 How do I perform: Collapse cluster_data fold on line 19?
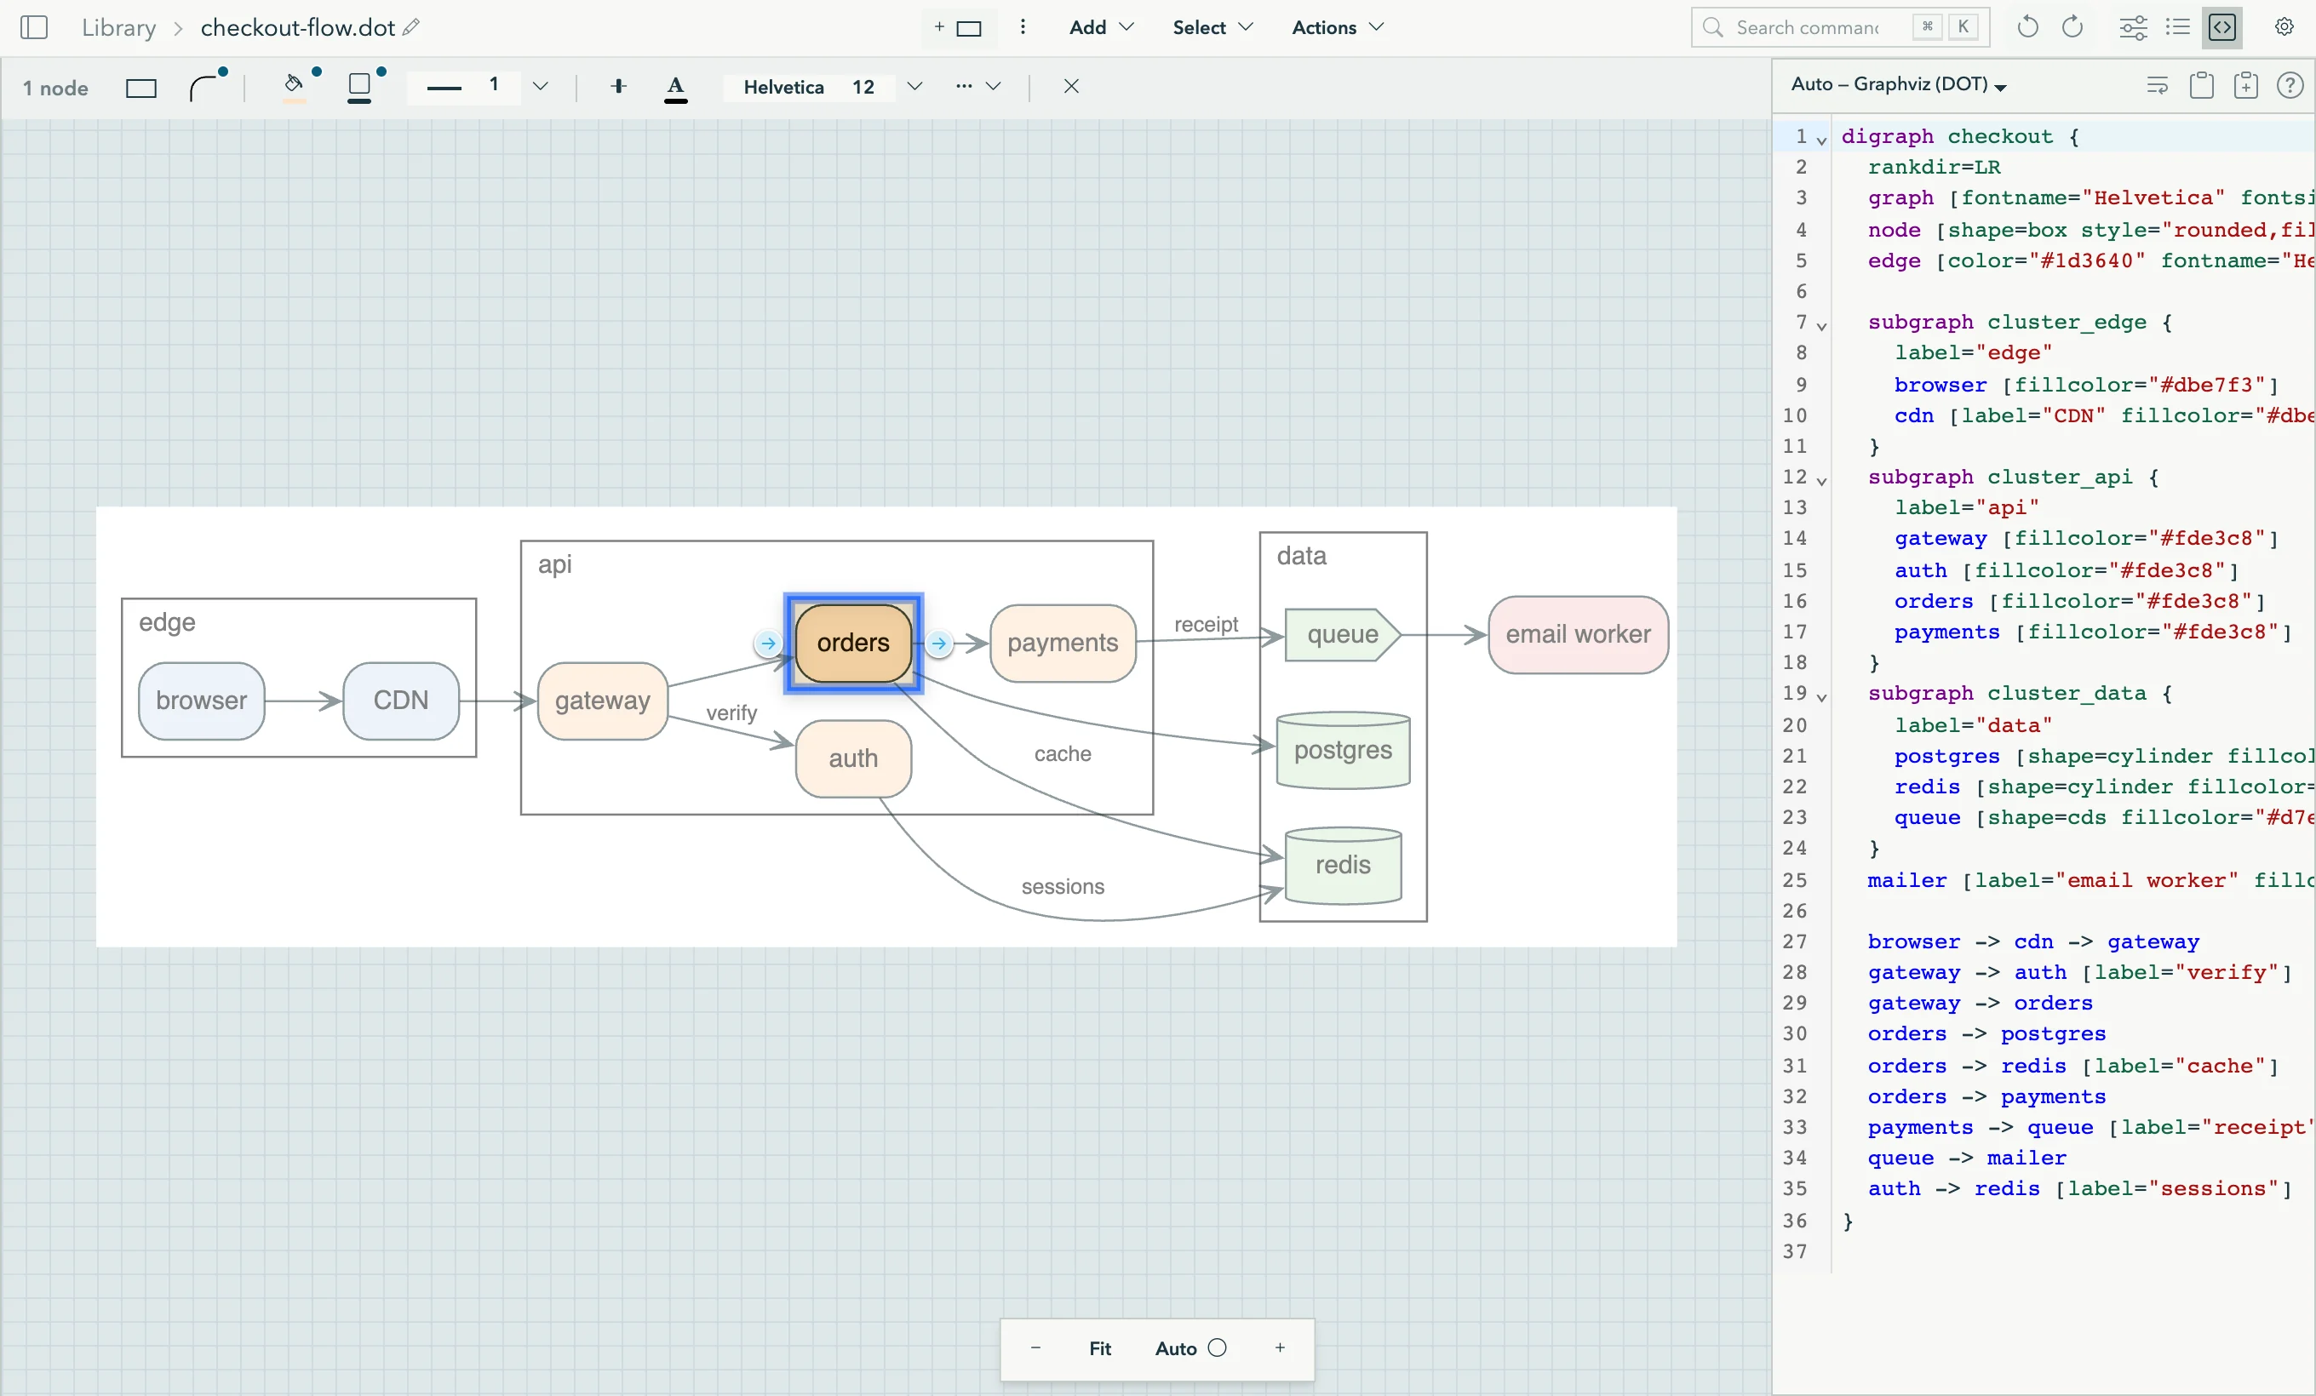point(1821,697)
